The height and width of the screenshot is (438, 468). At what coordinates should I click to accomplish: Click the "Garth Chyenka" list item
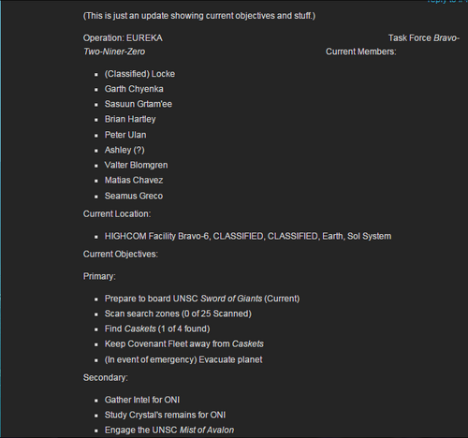(x=134, y=89)
